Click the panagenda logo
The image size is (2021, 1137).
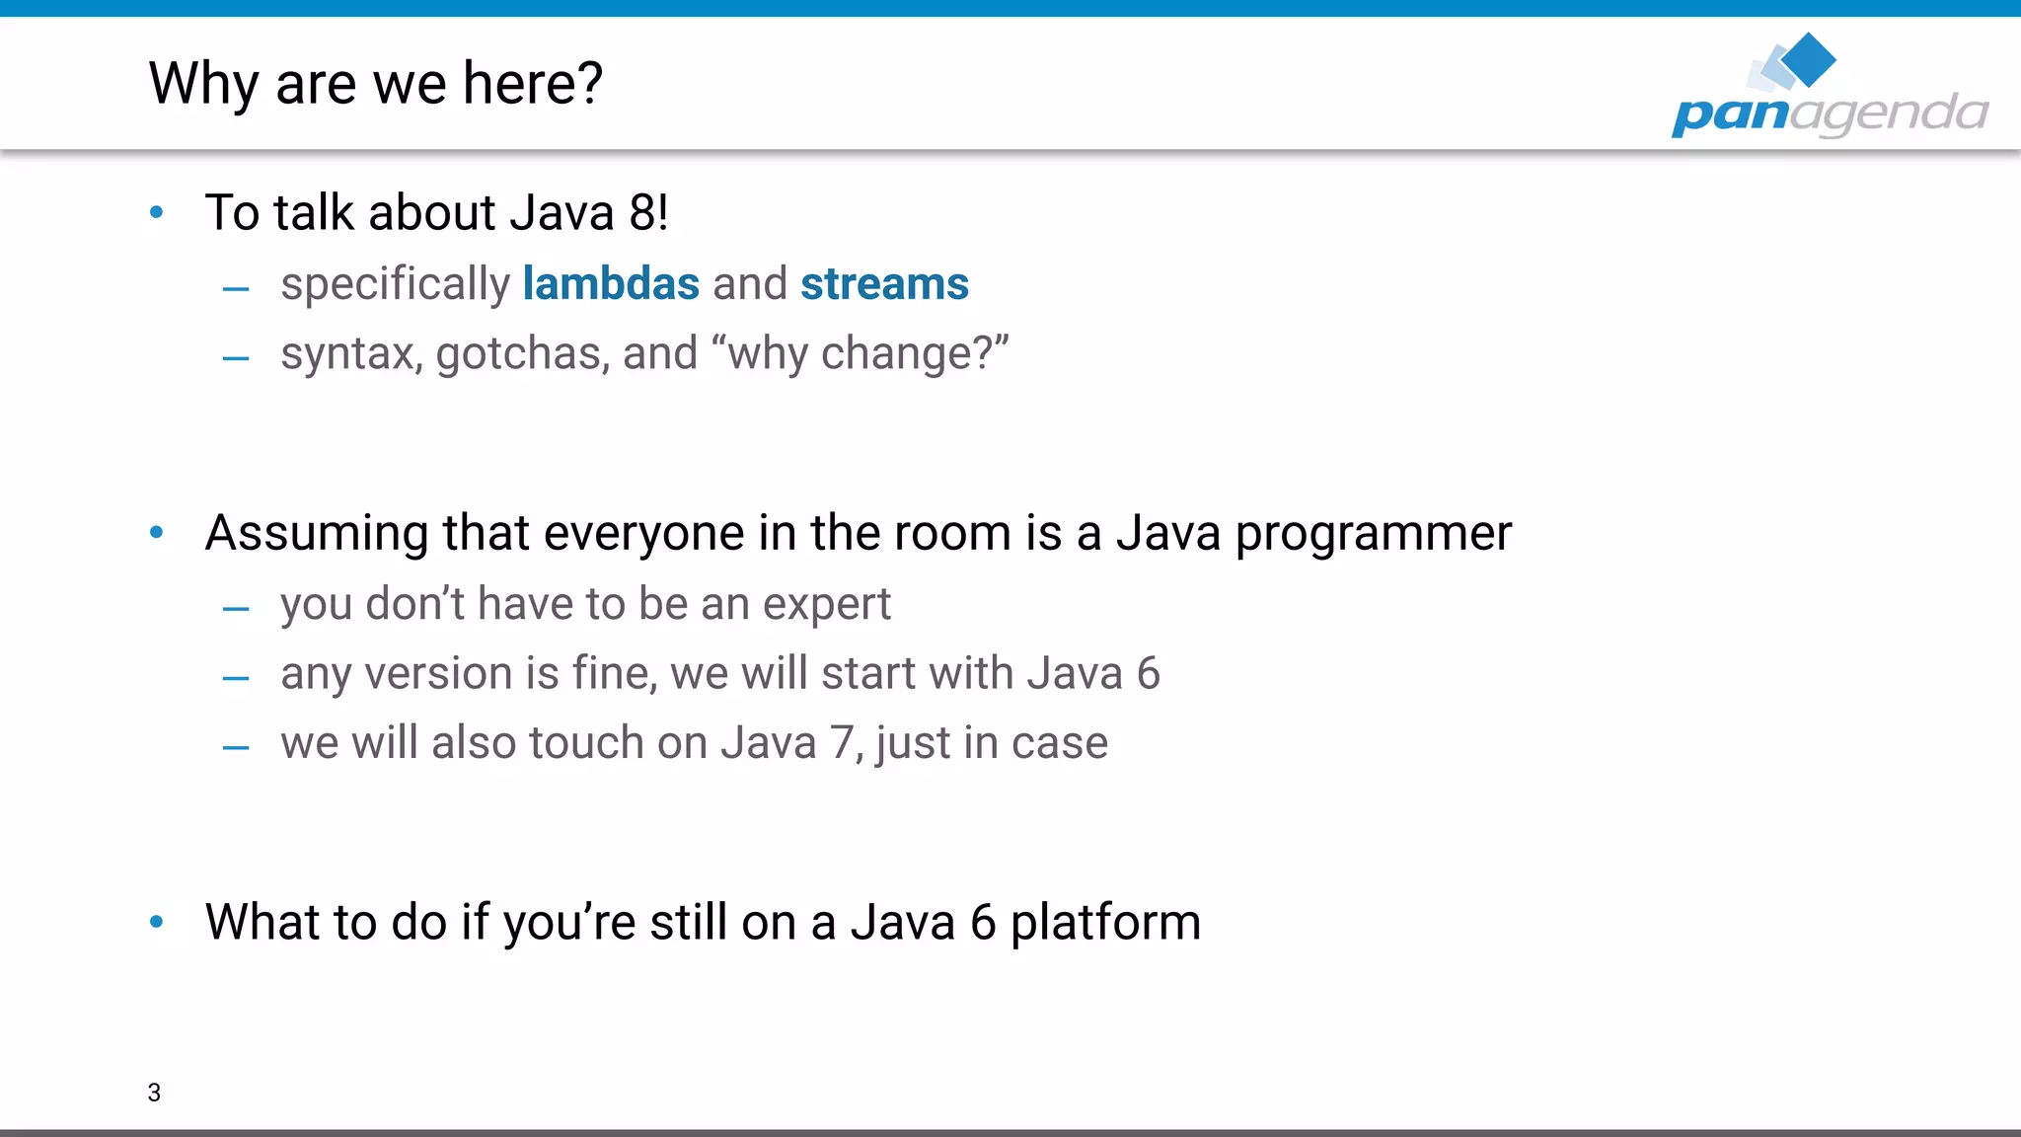1829,113
